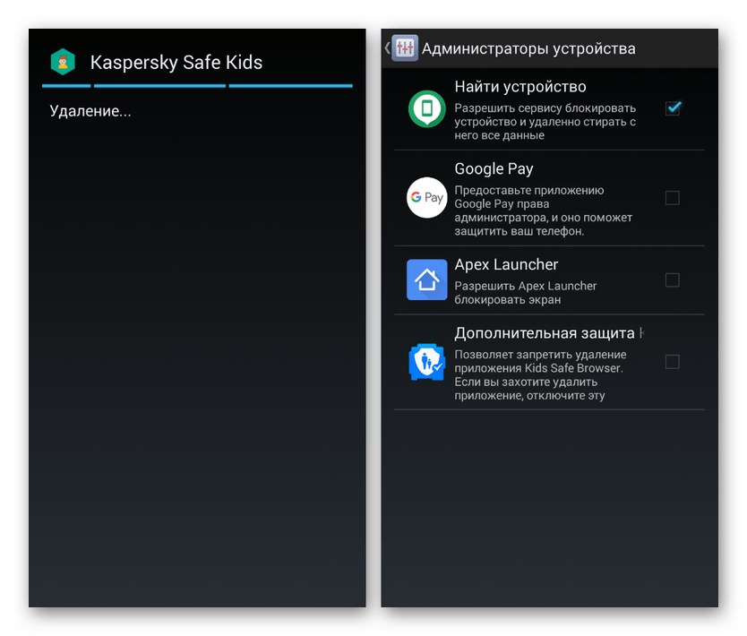Viewport: 747px width, 636px height.
Task: Tap the Kaspersky Safe Kids dialog title
Action: coord(176,62)
